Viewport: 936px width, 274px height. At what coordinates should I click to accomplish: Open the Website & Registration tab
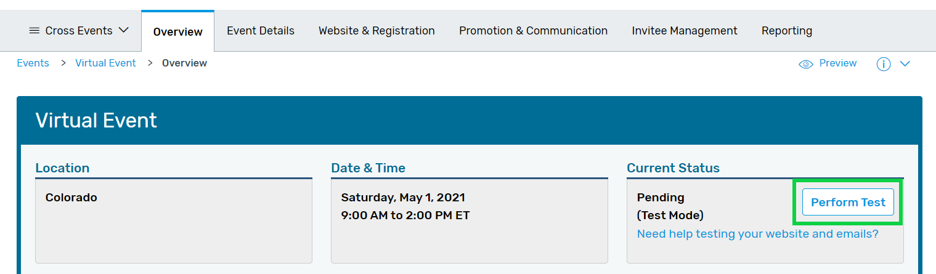pos(376,31)
